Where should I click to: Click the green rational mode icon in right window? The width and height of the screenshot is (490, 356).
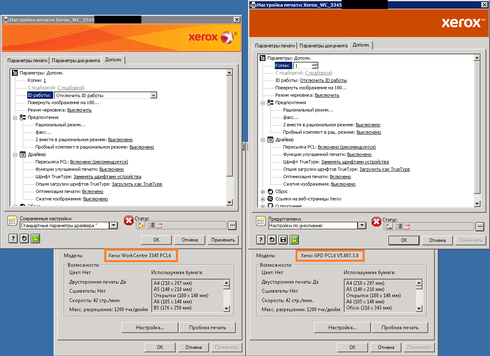click(294, 240)
